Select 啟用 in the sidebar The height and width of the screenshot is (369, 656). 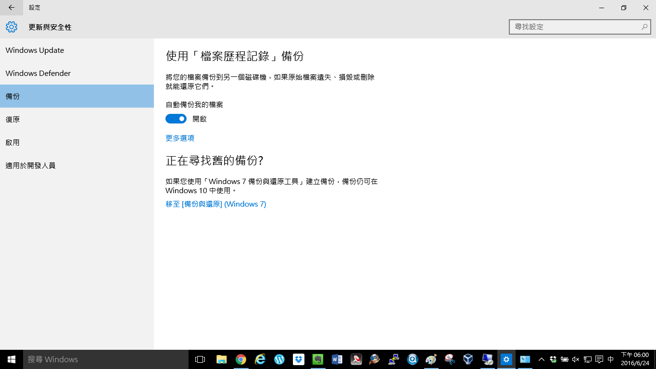click(77, 142)
